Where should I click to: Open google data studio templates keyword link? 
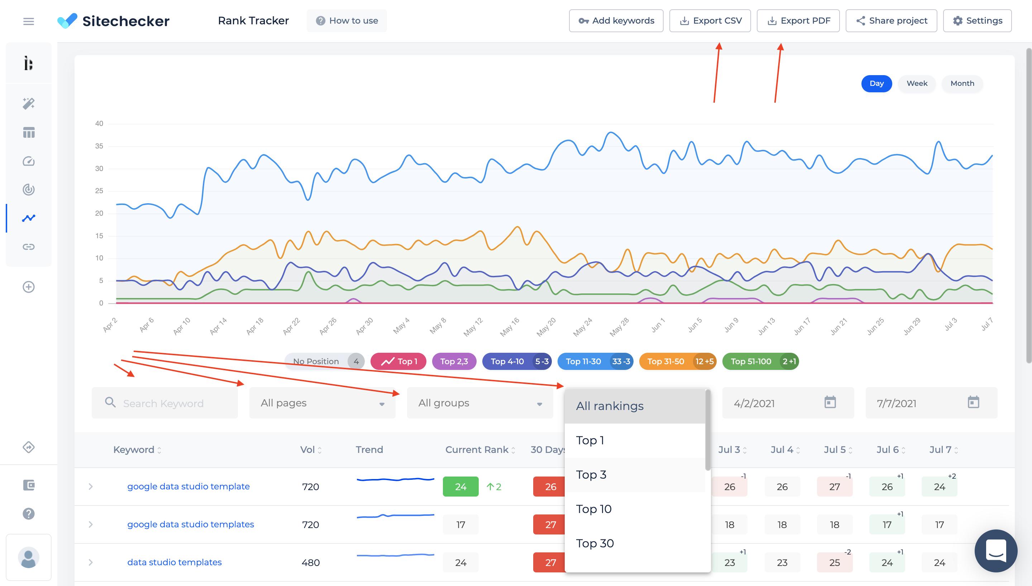[191, 524]
